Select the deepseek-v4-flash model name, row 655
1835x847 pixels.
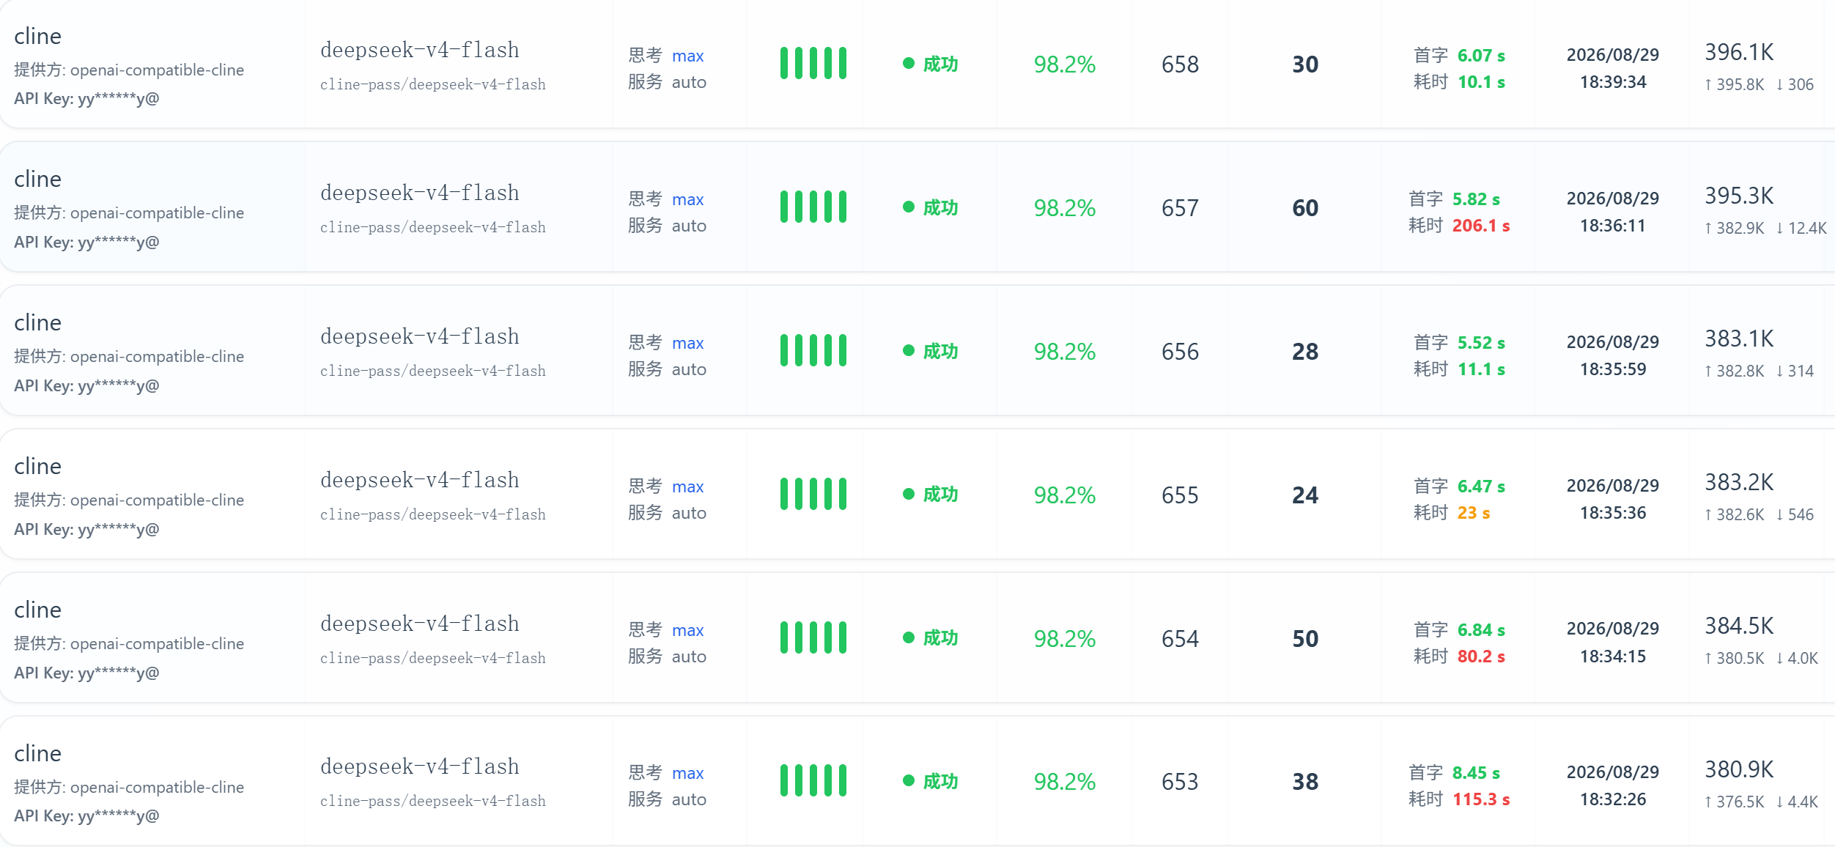coord(419,480)
